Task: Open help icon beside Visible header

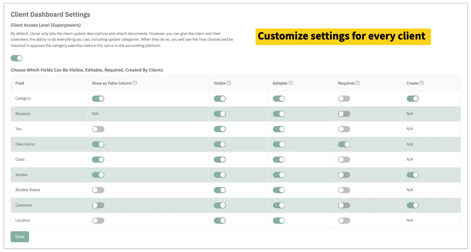Action: pyautogui.click(x=229, y=83)
